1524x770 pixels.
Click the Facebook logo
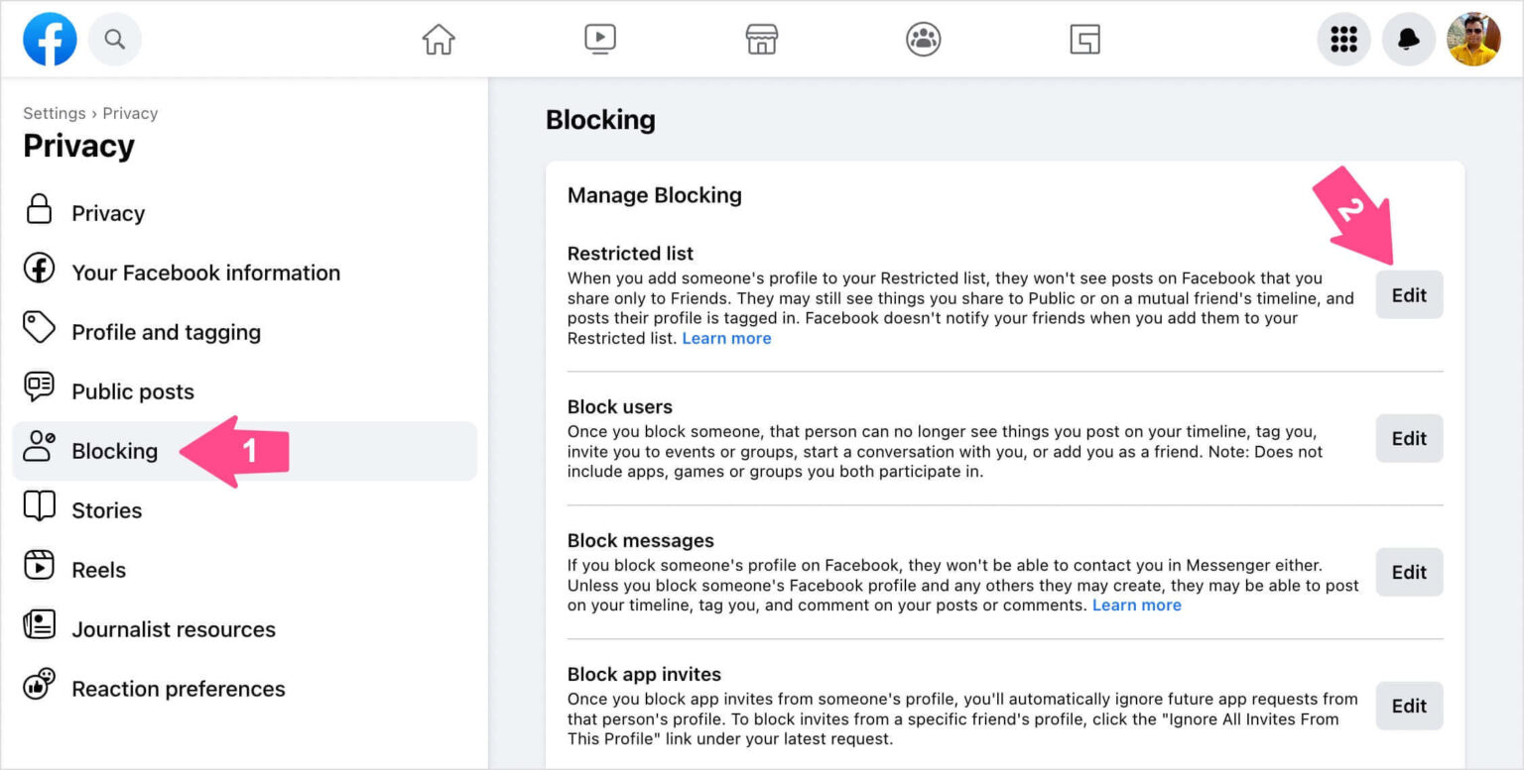coord(49,39)
